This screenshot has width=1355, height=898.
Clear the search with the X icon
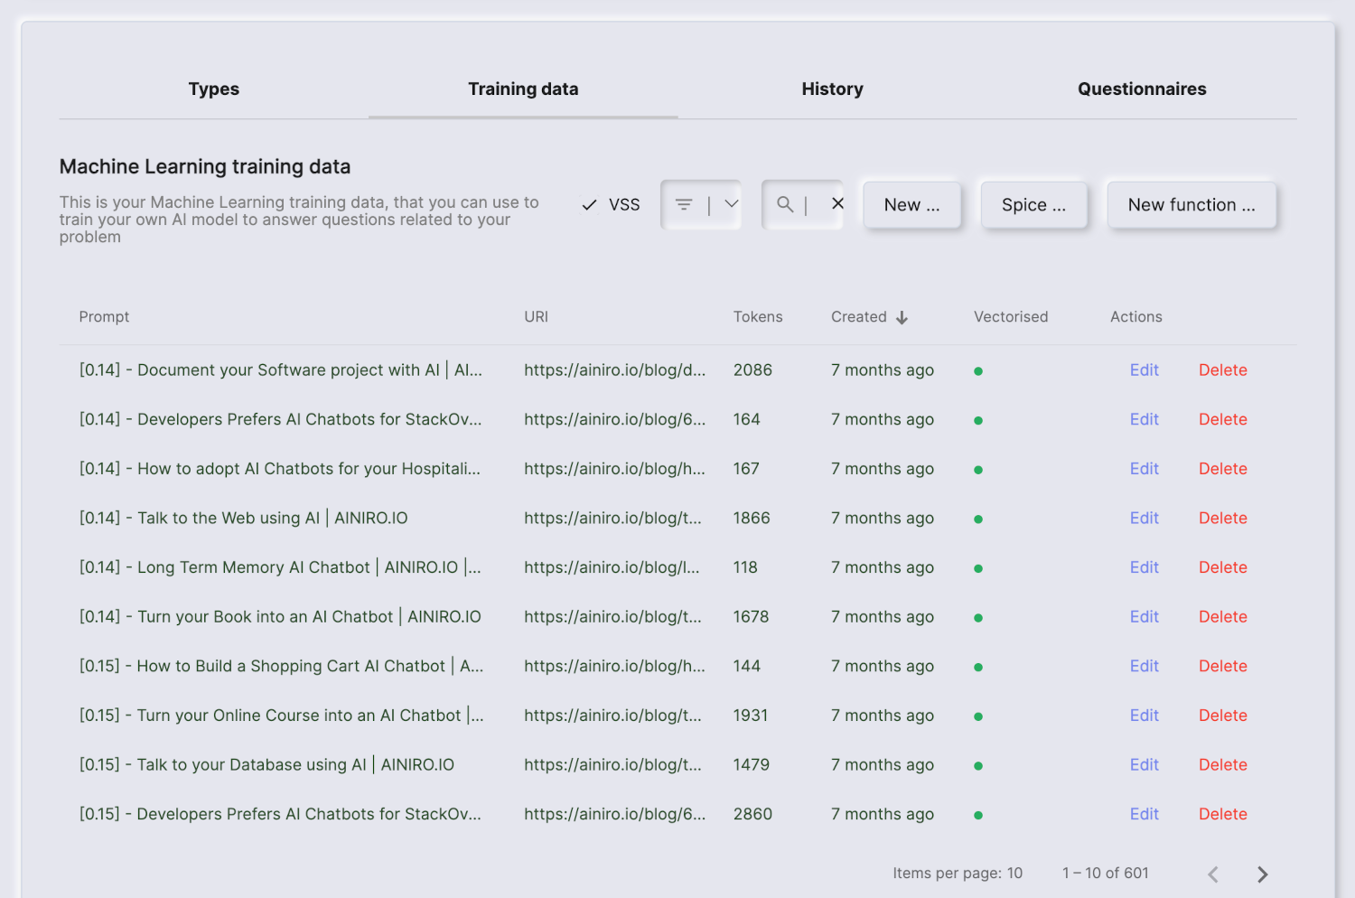(x=837, y=203)
